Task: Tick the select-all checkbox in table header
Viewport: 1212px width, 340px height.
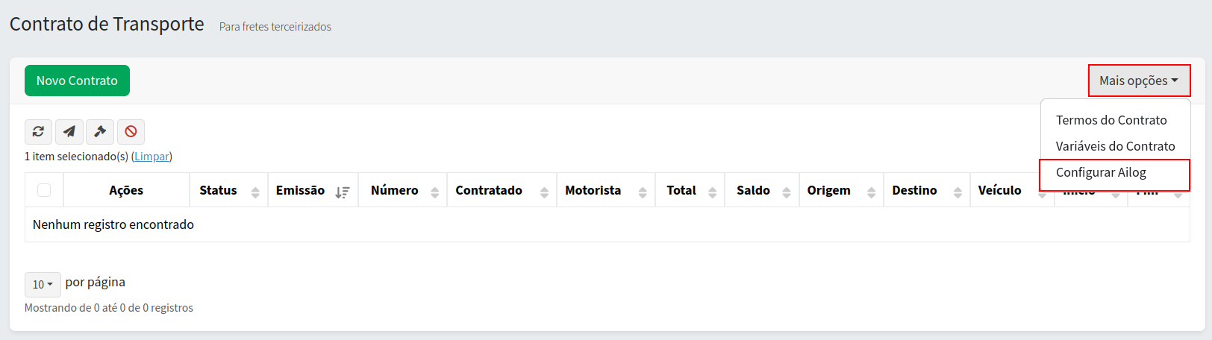Action: (x=44, y=190)
